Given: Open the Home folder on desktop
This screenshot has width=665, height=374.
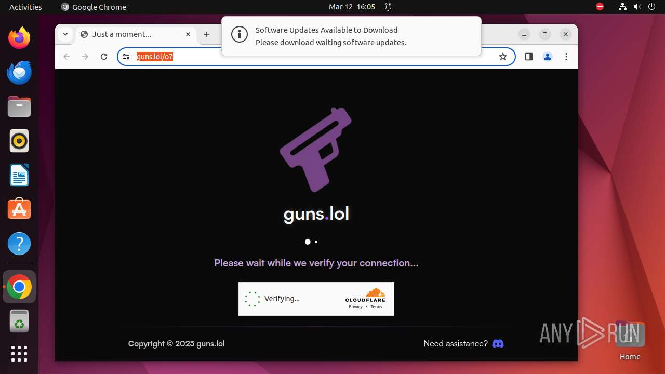Looking at the screenshot, I should click(630, 341).
